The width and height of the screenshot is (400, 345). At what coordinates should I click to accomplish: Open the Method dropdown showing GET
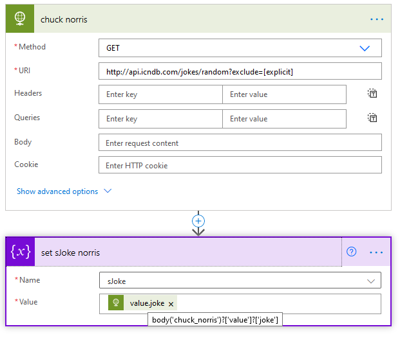tap(240, 48)
